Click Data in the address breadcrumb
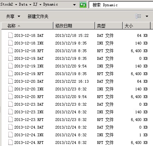This screenshot has width=153, height=146. click(x=23, y=4)
